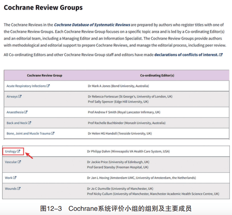This screenshot has height=215, width=232.
Task: Click the Cochrane Review Group column header
Action: tap(44, 75)
